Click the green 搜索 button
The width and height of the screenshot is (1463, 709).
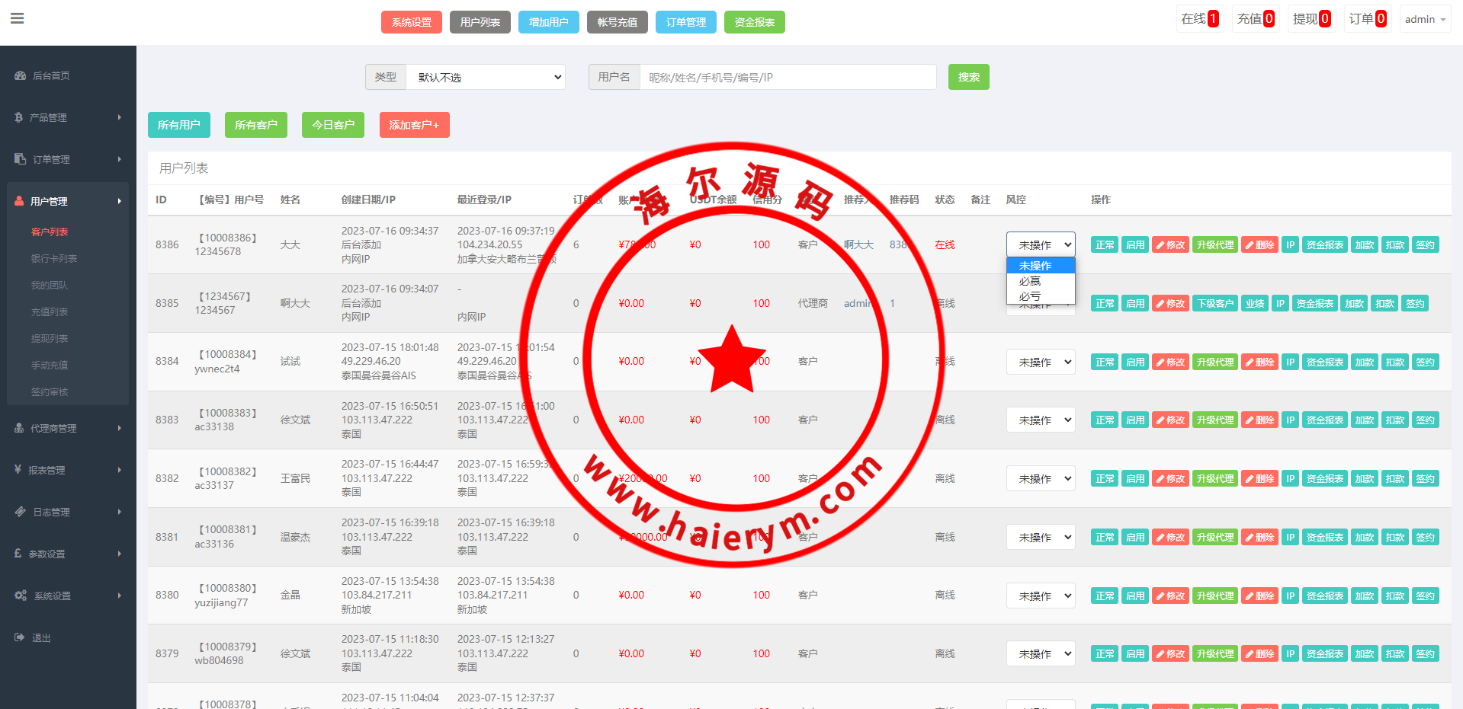[x=968, y=77]
